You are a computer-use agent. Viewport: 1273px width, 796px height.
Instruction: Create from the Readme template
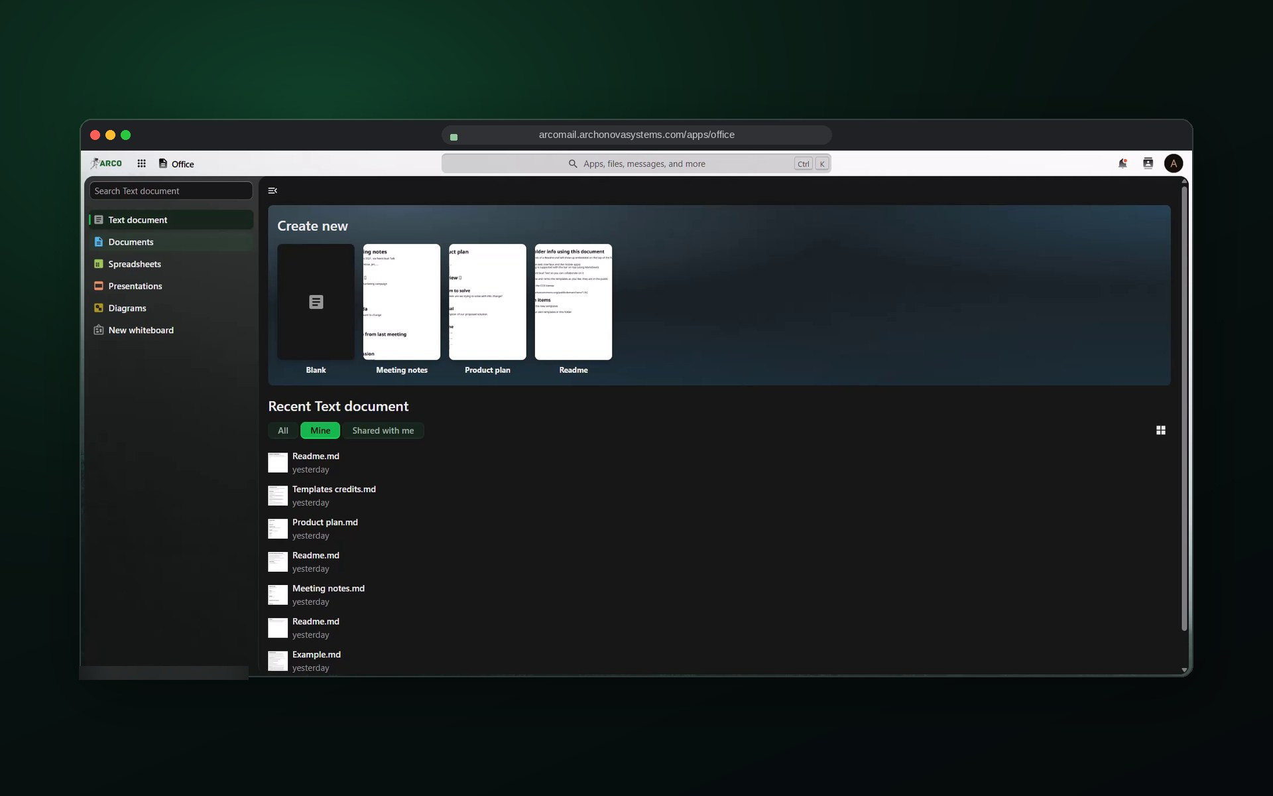tap(574, 309)
